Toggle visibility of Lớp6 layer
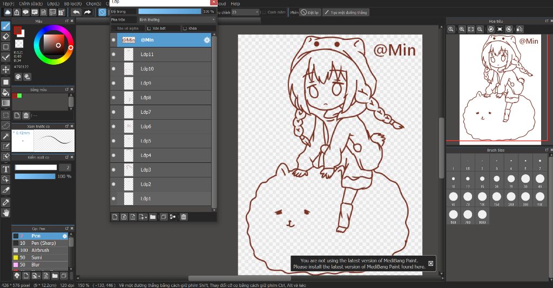 pos(113,126)
